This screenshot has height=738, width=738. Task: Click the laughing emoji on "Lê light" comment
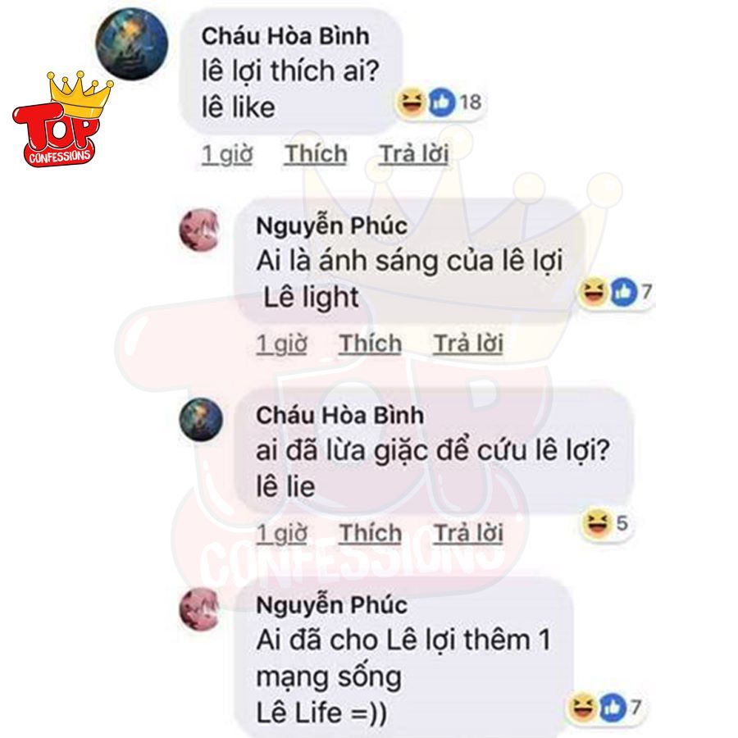click(x=593, y=291)
